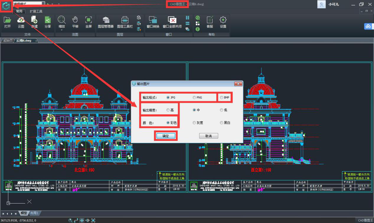374x223 pixels.
Task: Choose BMP output format
Action: [x=222, y=97]
